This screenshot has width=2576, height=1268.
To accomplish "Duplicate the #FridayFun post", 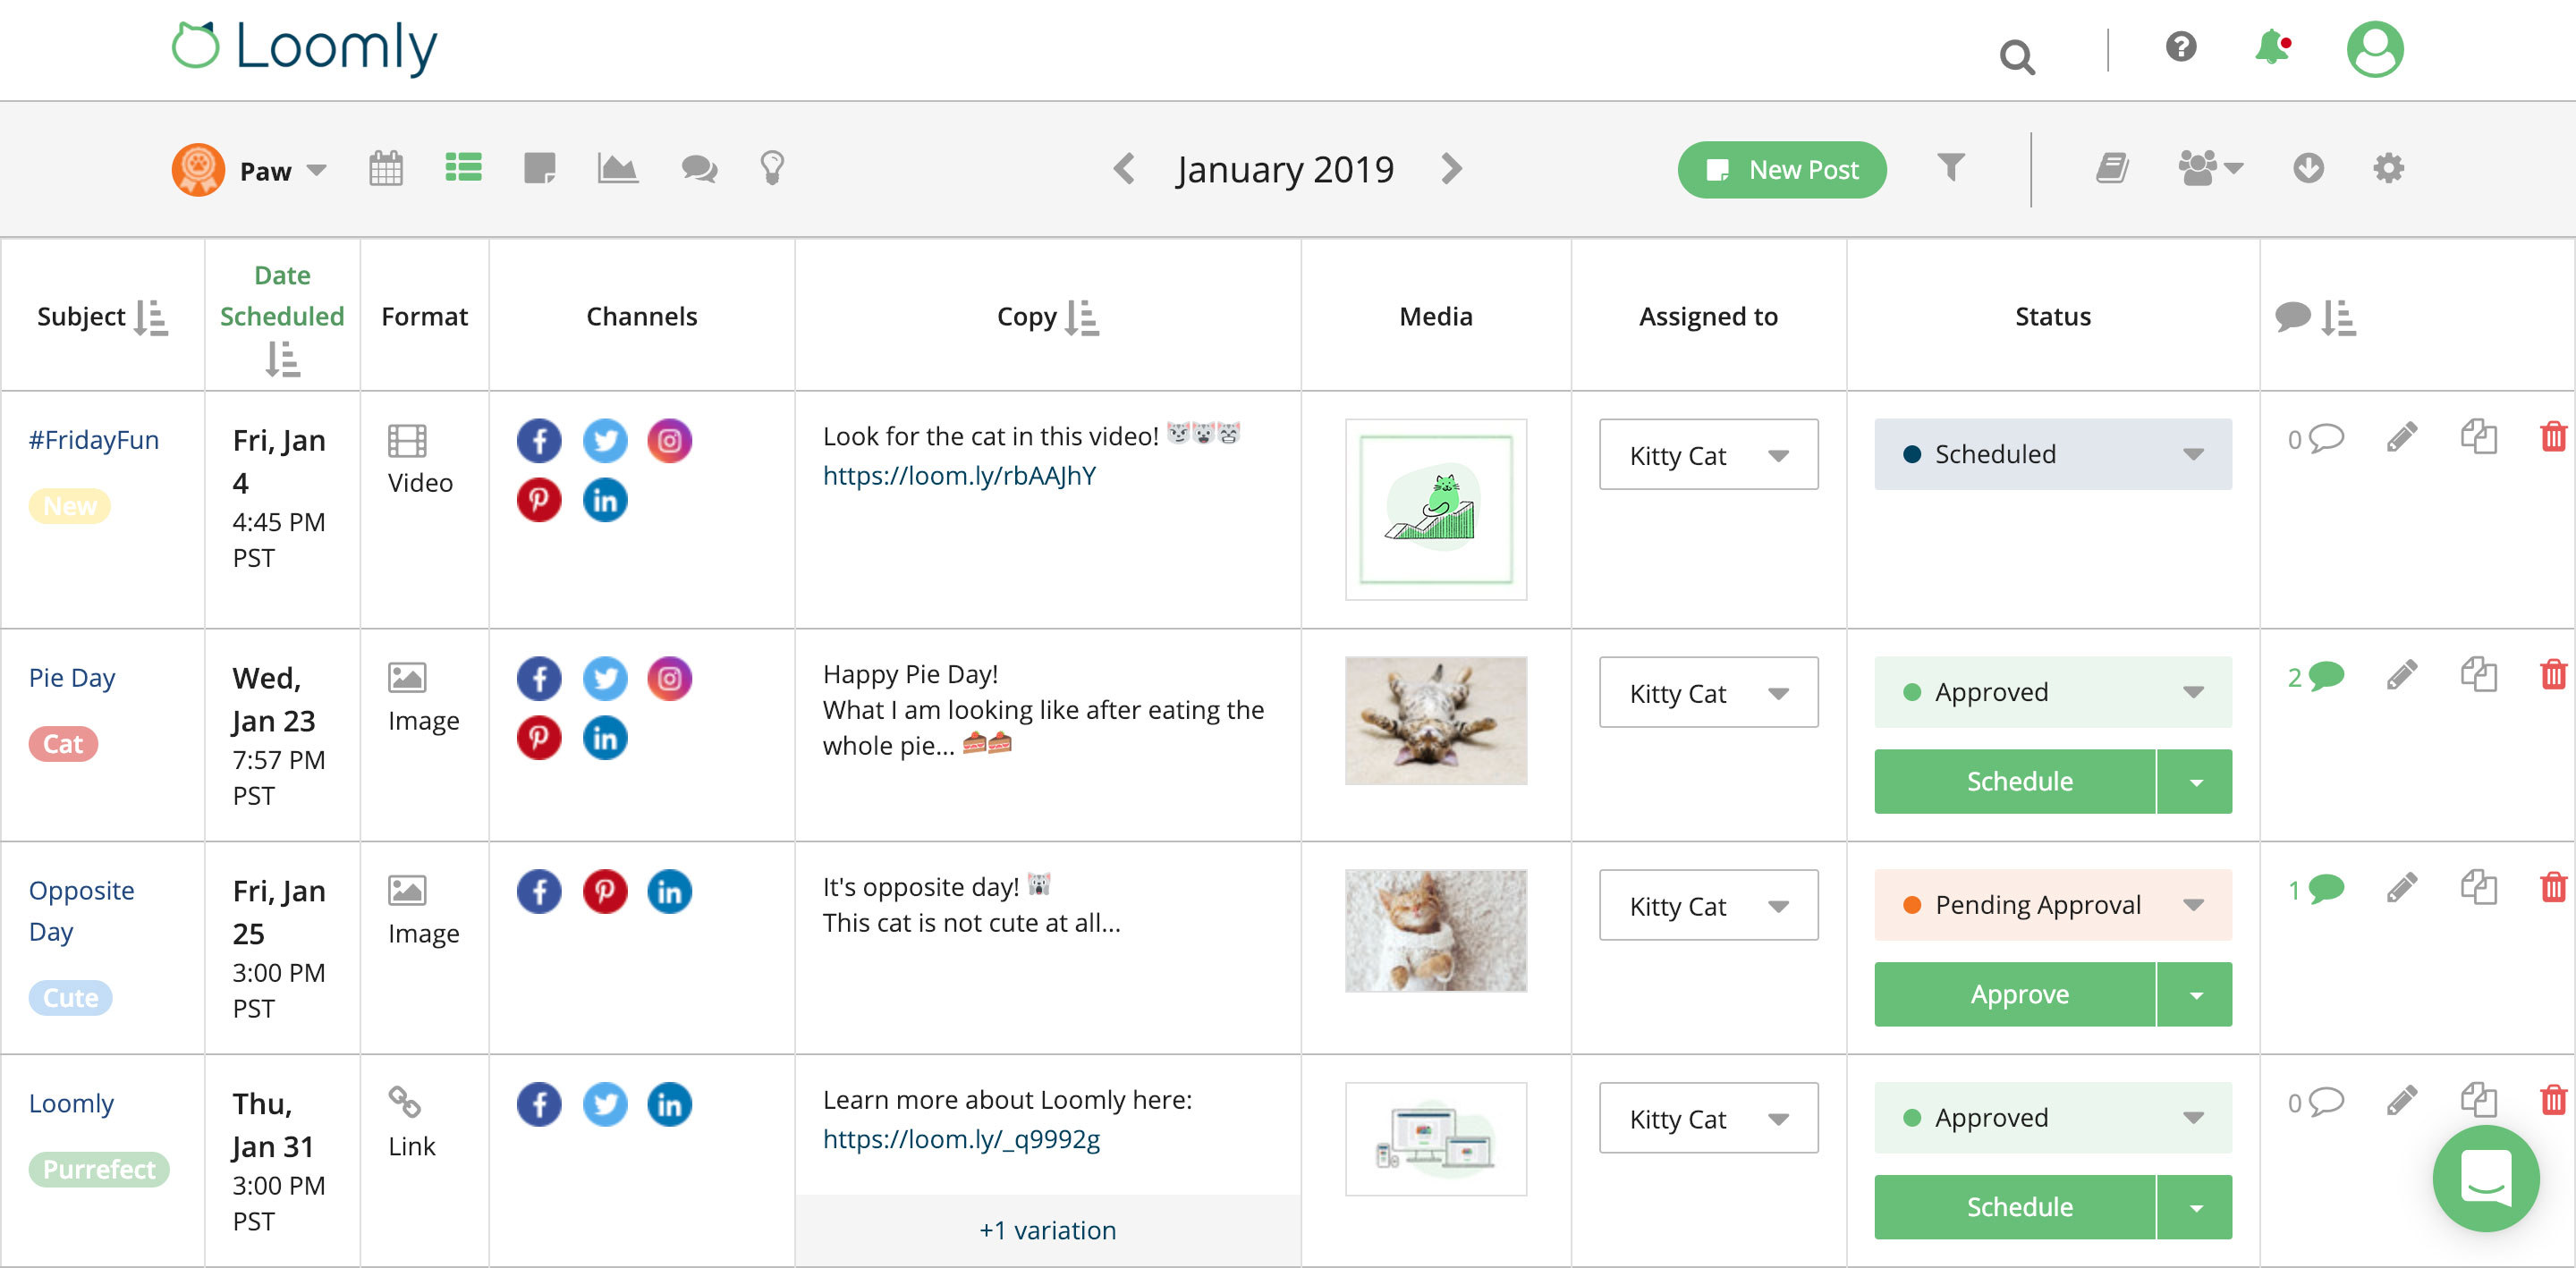I will [2479, 436].
